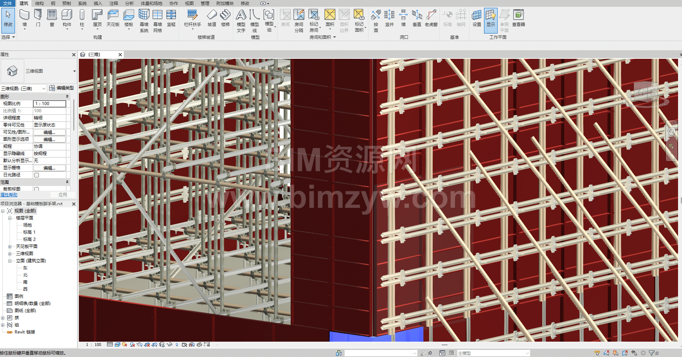Toggle the 裁剪视图 checkbox
682x357 pixels.
pyautogui.click(x=36, y=189)
